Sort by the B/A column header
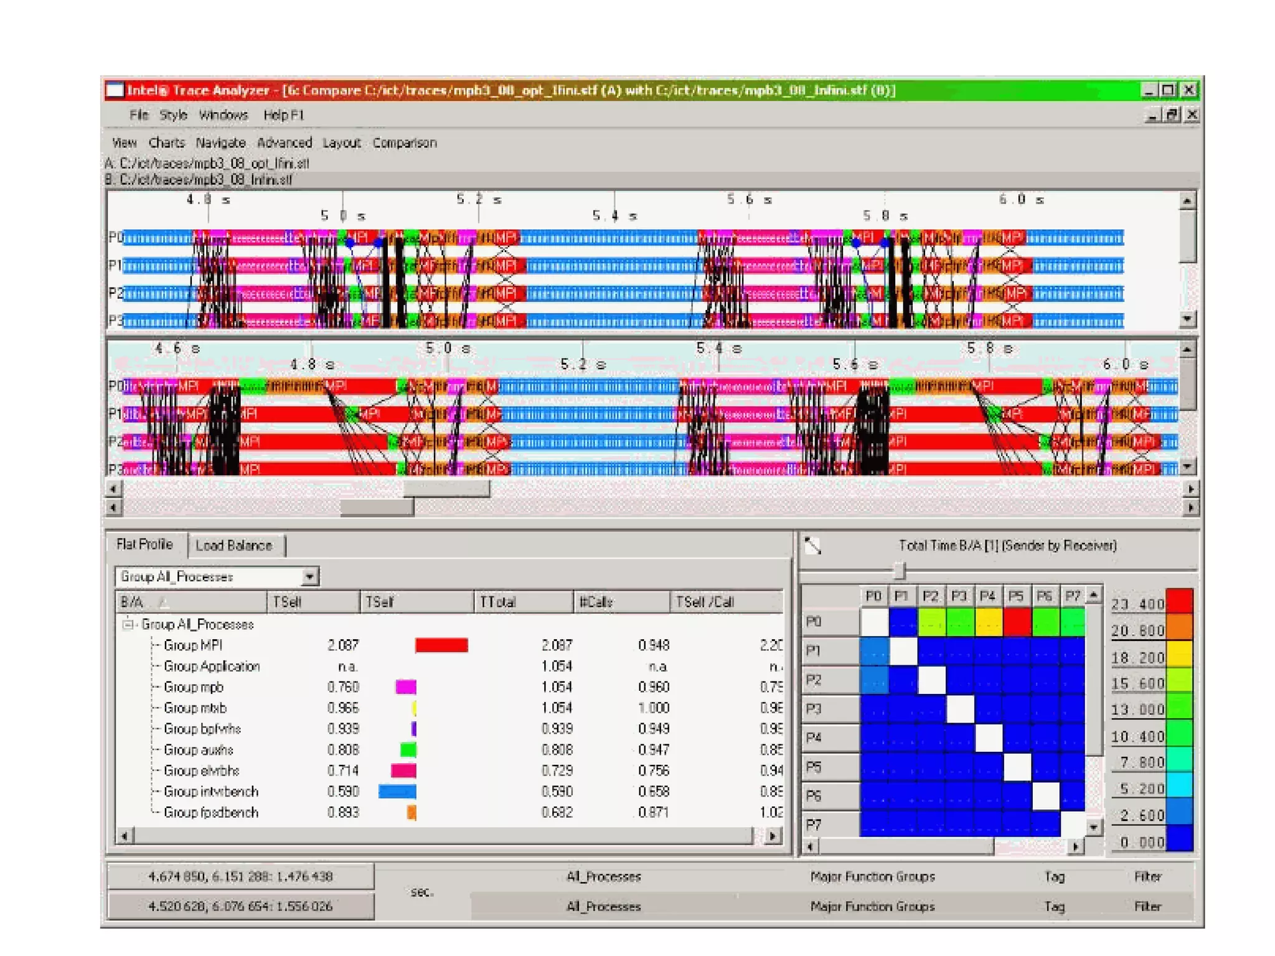The width and height of the screenshot is (1275, 956). coord(192,602)
